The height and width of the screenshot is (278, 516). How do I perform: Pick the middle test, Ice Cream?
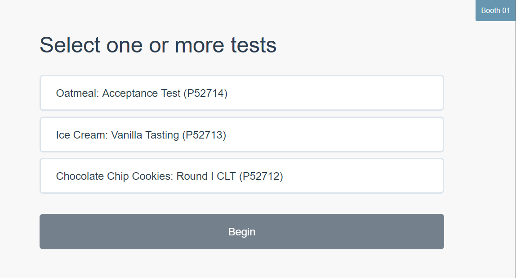click(242, 135)
